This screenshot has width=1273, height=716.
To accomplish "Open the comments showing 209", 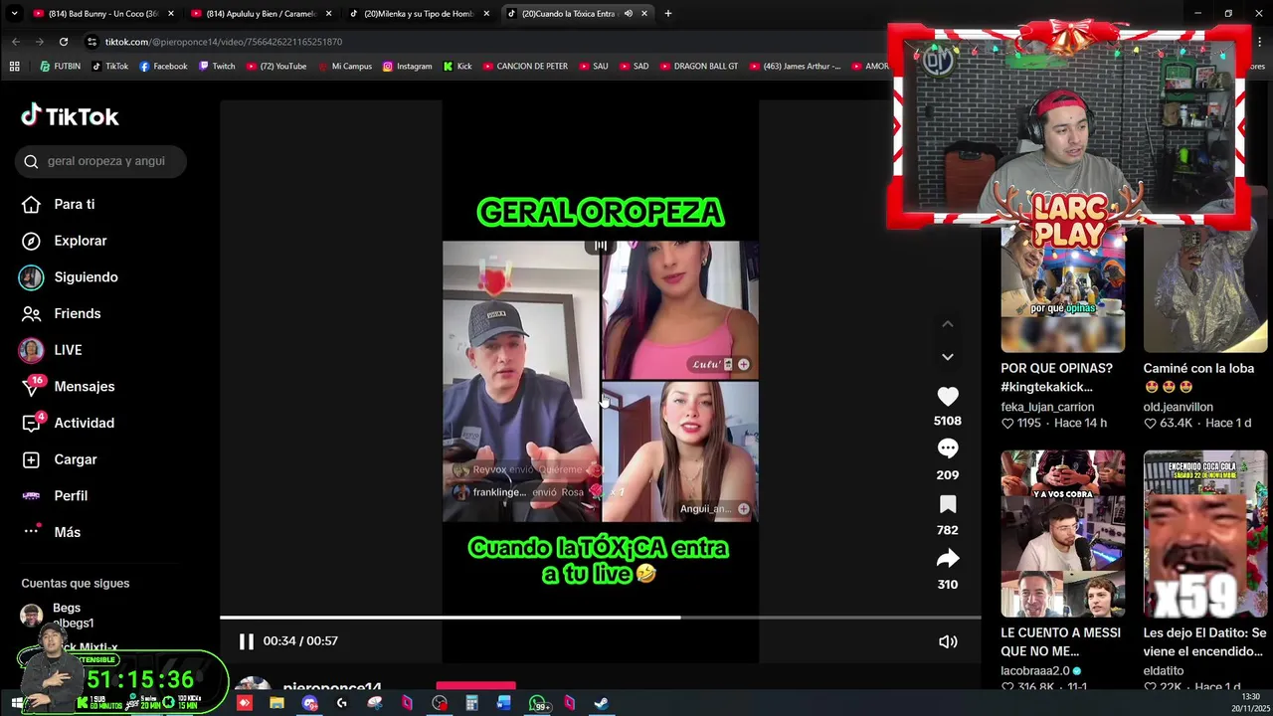I will pos(947,449).
